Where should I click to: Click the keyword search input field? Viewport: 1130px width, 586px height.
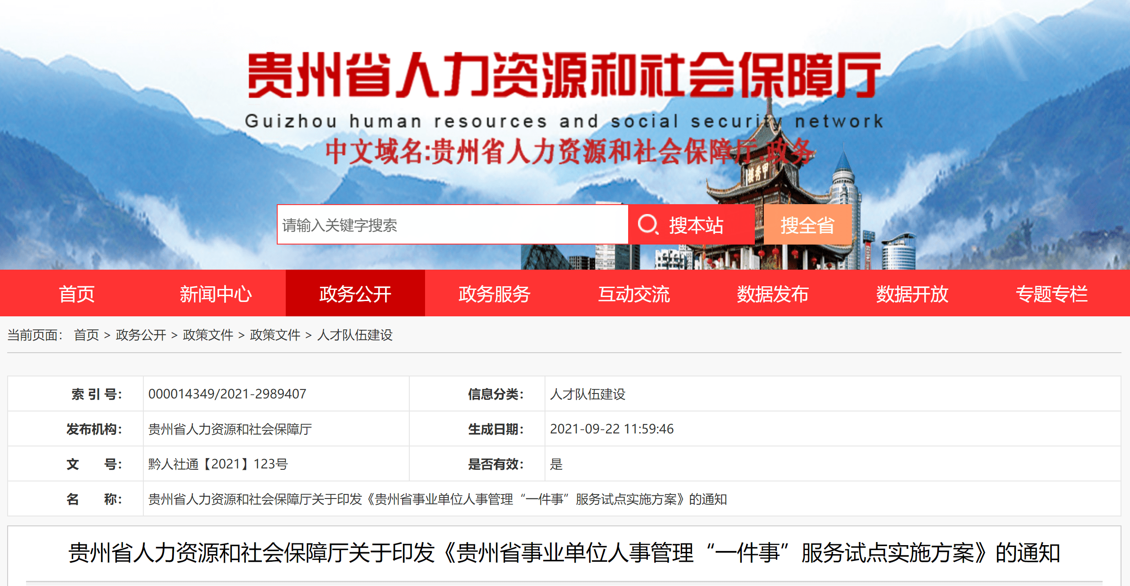[452, 225]
